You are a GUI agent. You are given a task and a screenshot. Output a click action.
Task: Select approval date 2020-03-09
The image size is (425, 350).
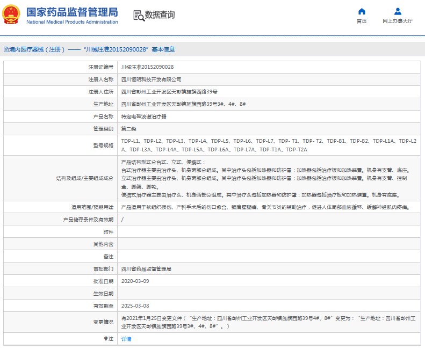[135, 281]
